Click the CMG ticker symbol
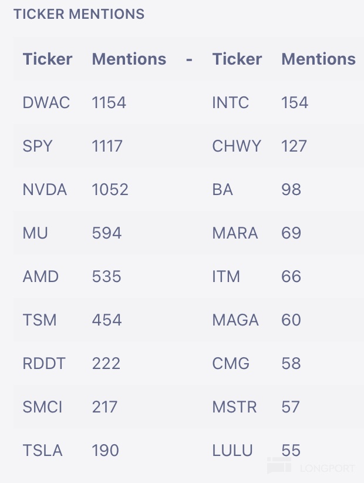Viewport: 364px width, 483px height. coord(231,364)
